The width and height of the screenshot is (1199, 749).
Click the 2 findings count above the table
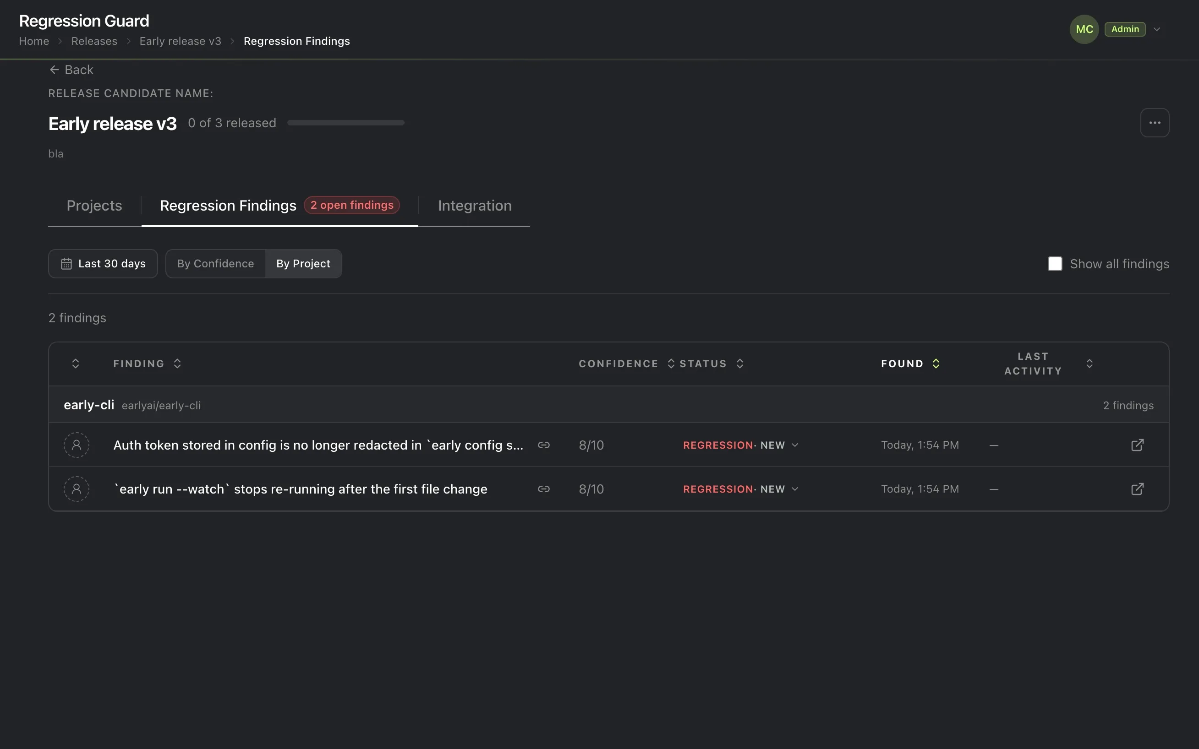point(77,318)
